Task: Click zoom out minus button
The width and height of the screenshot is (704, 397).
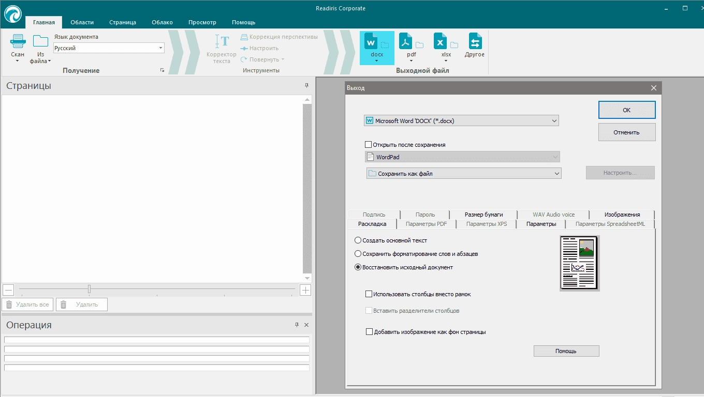Action: tap(8, 290)
